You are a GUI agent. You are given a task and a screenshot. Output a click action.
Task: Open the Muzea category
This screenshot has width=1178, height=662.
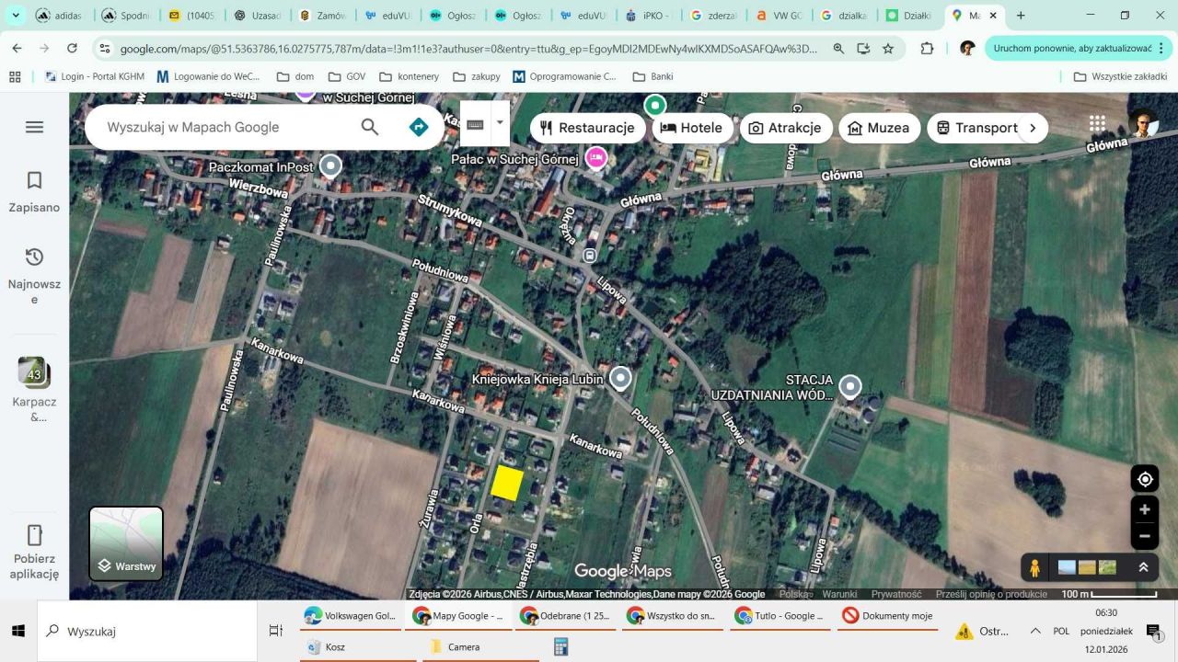pos(880,128)
